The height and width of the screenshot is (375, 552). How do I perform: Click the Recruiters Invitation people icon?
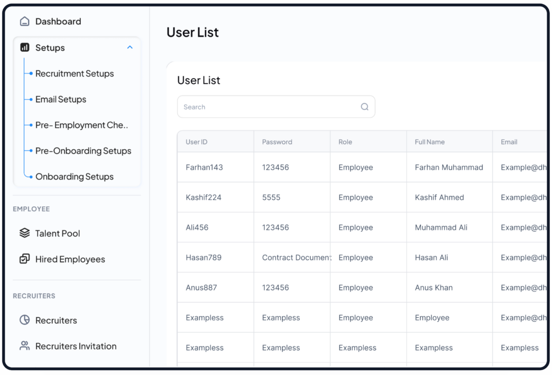(24, 346)
